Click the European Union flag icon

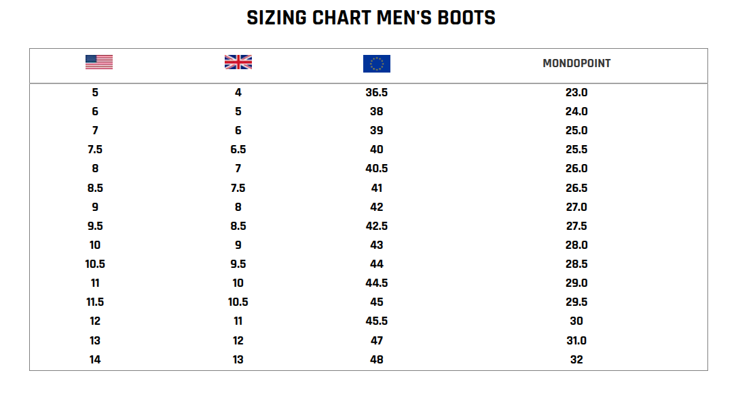click(x=377, y=64)
